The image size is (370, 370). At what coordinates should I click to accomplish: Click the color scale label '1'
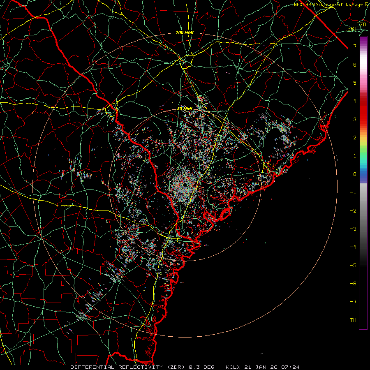[x=355, y=156]
